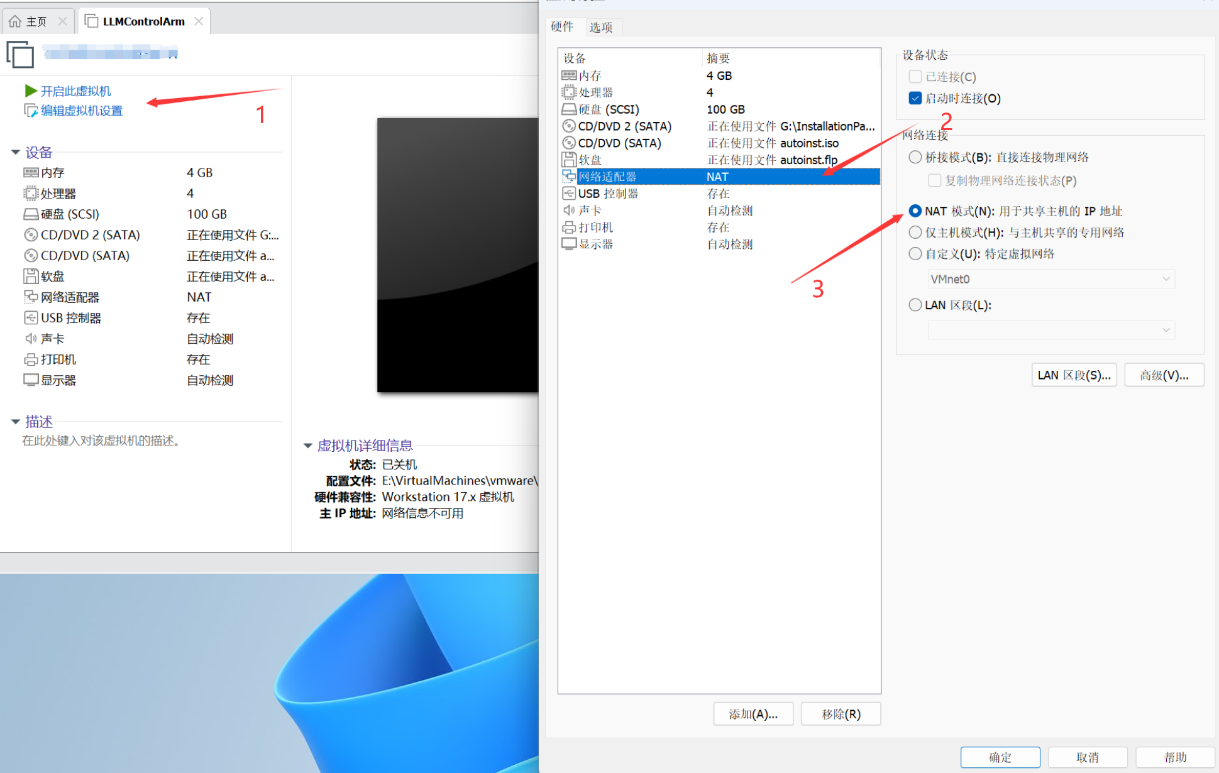
Task: Select the printer icon in hardware list
Action: coord(569,228)
